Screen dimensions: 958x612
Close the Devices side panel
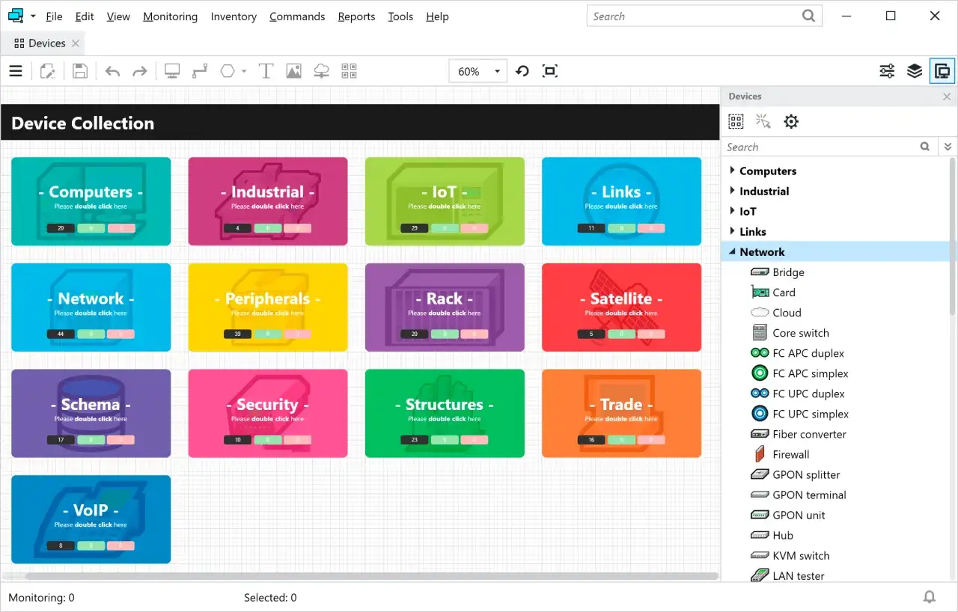tap(948, 97)
